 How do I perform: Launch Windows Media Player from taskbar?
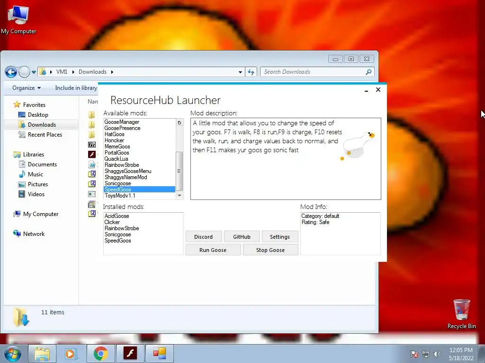coord(71,354)
